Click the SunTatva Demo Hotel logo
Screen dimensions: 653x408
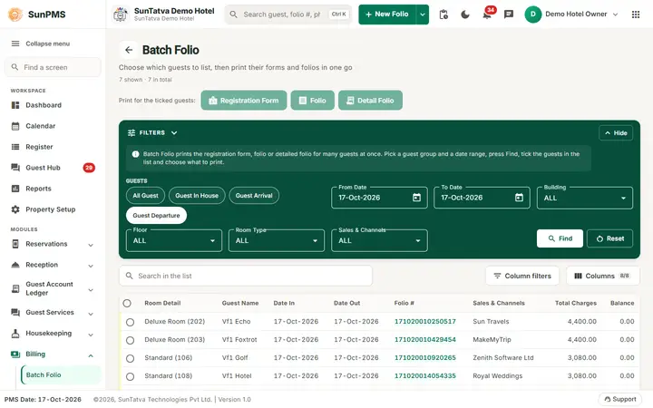tap(121, 15)
